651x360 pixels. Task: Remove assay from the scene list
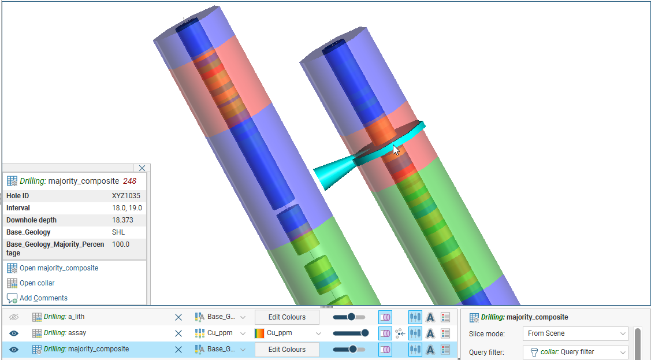tap(178, 333)
